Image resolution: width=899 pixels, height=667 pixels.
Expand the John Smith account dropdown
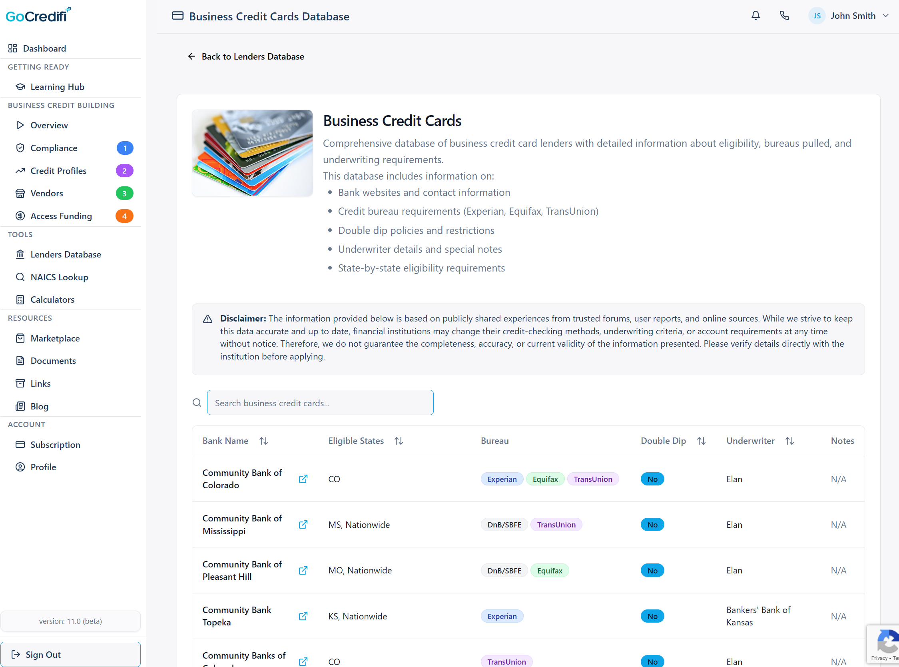886,16
